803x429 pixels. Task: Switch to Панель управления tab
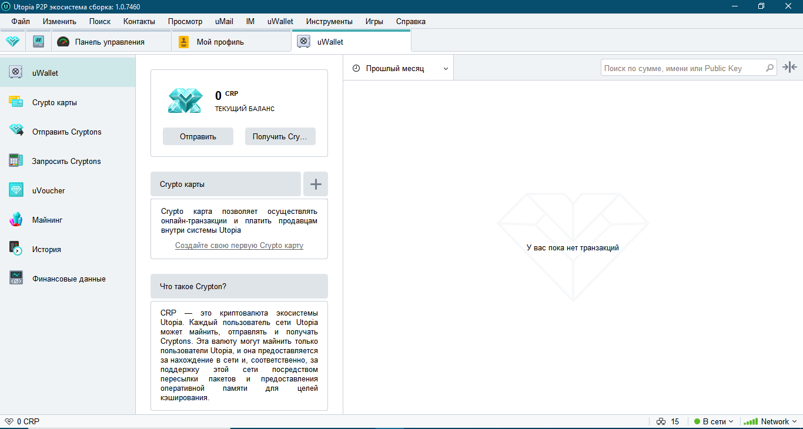click(111, 42)
